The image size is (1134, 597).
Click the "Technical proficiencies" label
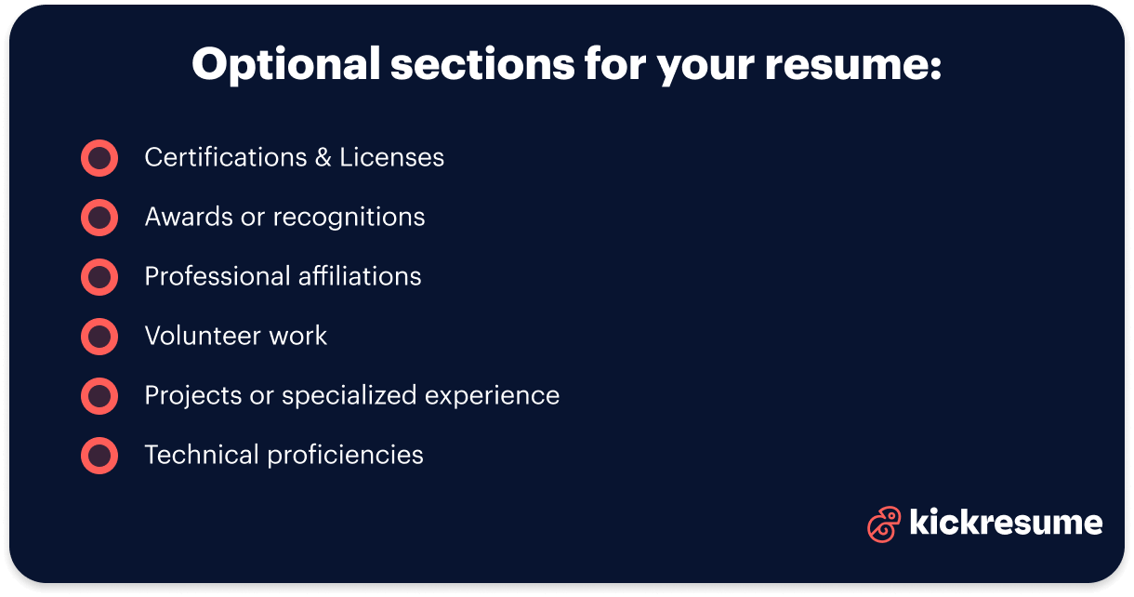(283, 456)
